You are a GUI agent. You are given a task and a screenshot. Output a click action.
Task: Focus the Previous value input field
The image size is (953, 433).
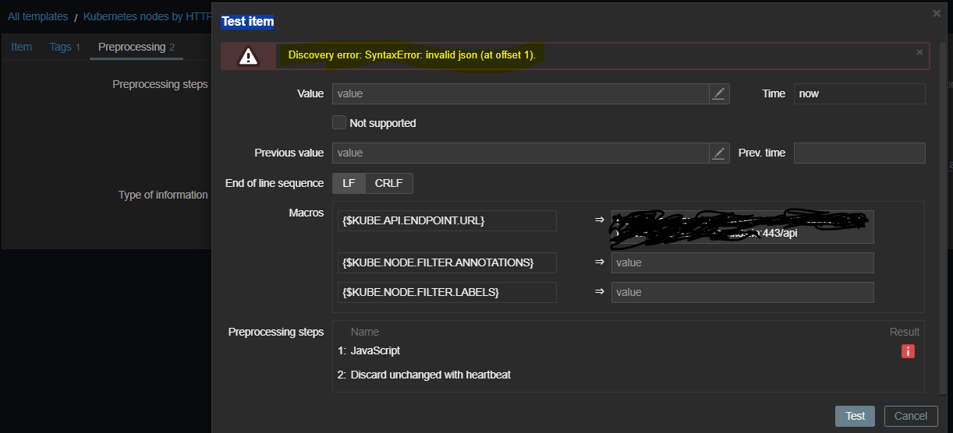pos(521,153)
